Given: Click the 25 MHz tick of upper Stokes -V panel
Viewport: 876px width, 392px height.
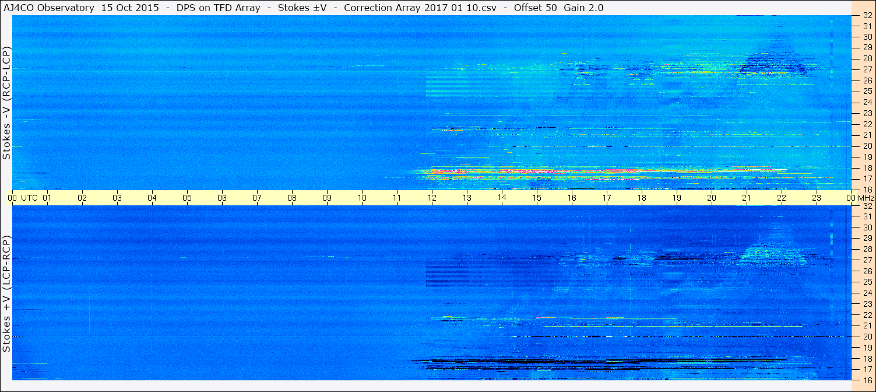Looking at the screenshot, I should pos(867,91).
